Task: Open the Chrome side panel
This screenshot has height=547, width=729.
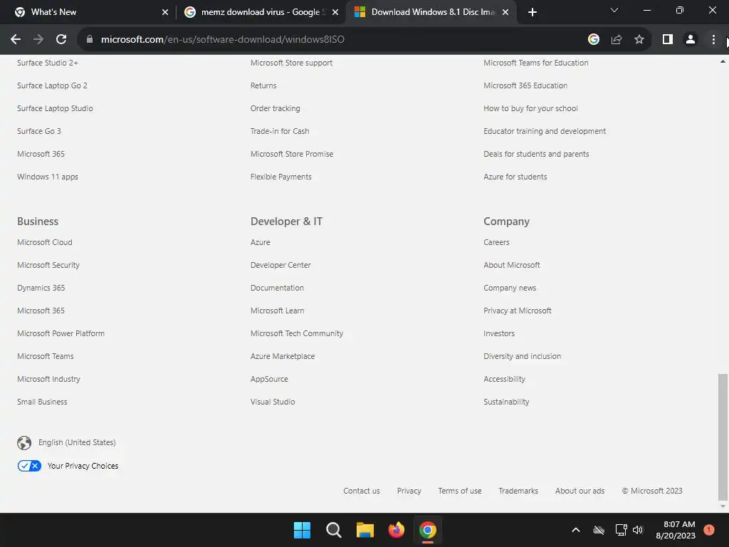Action: pos(668,40)
